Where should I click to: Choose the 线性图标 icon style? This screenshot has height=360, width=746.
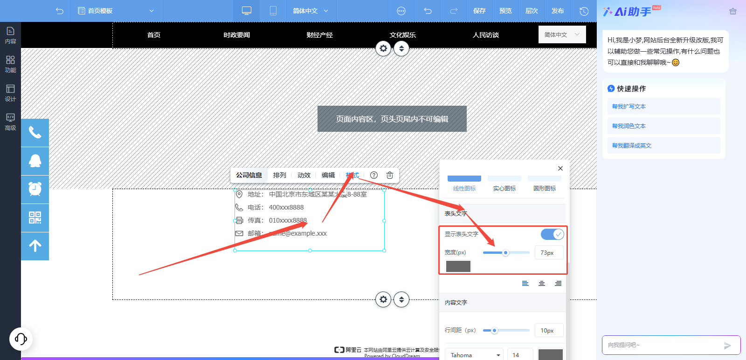coord(464,183)
